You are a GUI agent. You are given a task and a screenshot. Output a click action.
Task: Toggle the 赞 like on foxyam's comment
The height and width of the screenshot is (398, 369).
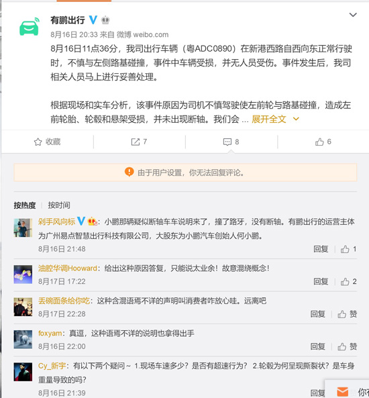(x=347, y=346)
